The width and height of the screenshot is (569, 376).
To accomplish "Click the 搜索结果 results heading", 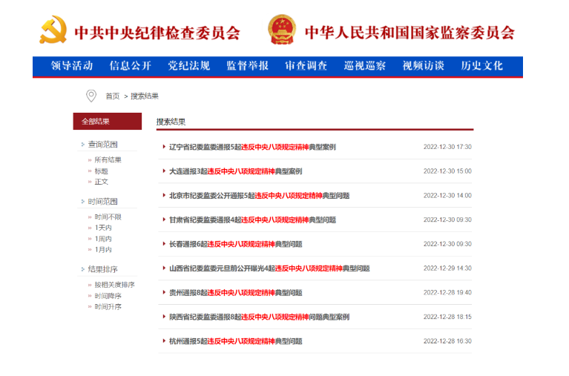I will (171, 122).
